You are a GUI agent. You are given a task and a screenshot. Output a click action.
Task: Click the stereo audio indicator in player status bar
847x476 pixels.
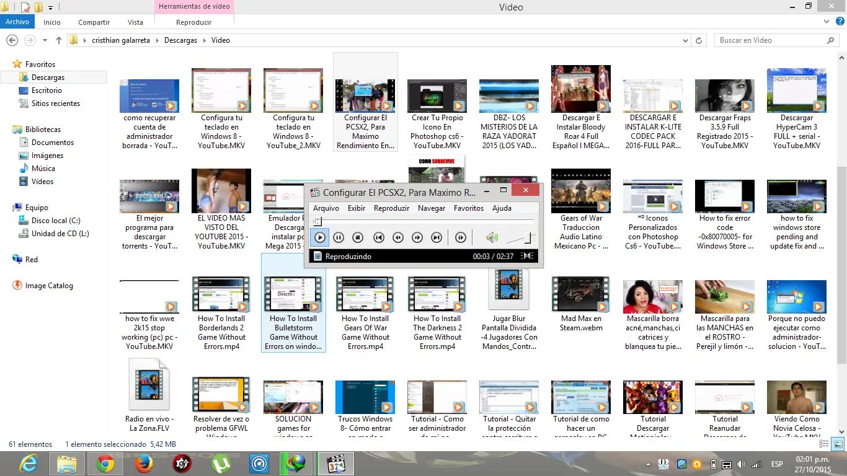[528, 256]
